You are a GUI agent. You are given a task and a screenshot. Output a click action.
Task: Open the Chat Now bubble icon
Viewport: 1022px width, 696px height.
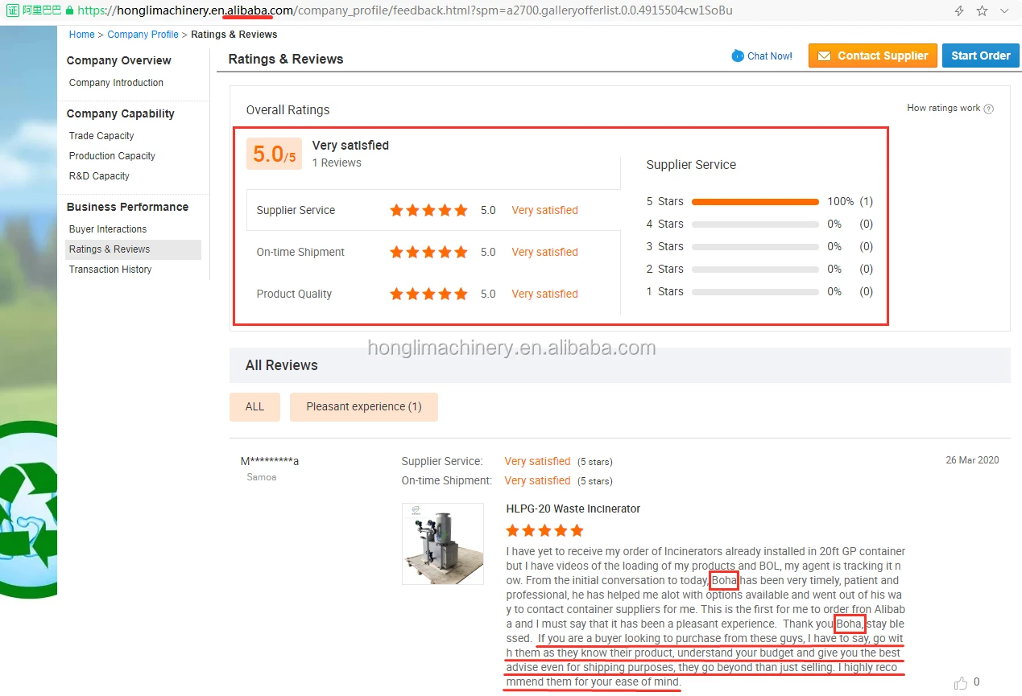[738, 56]
